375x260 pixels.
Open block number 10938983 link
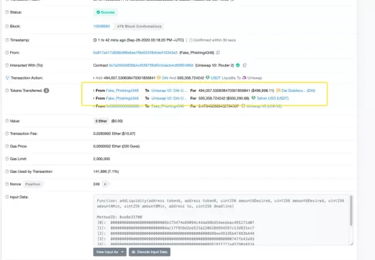click(x=101, y=27)
